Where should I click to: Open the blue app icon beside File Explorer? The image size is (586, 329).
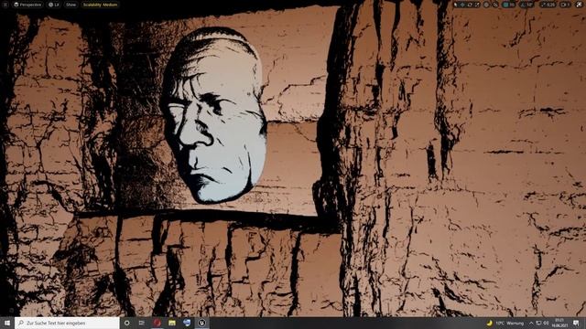coord(187,323)
